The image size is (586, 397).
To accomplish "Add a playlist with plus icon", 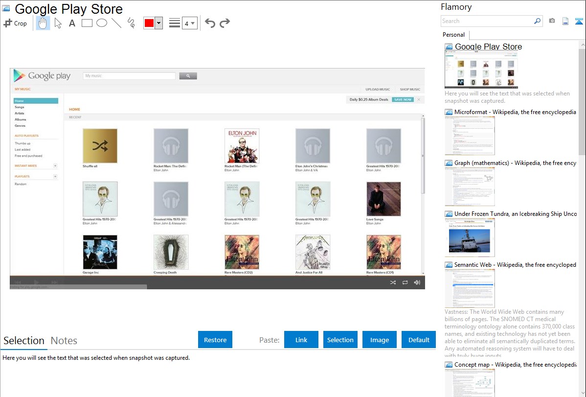I will click(x=55, y=176).
